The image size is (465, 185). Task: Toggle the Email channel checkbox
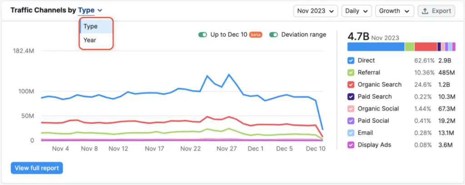point(351,133)
